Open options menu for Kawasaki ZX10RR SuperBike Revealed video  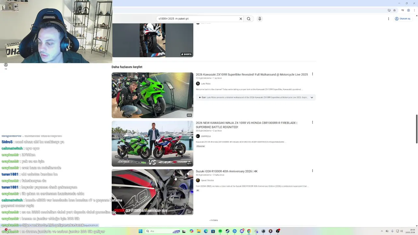click(x=313, y=74)
